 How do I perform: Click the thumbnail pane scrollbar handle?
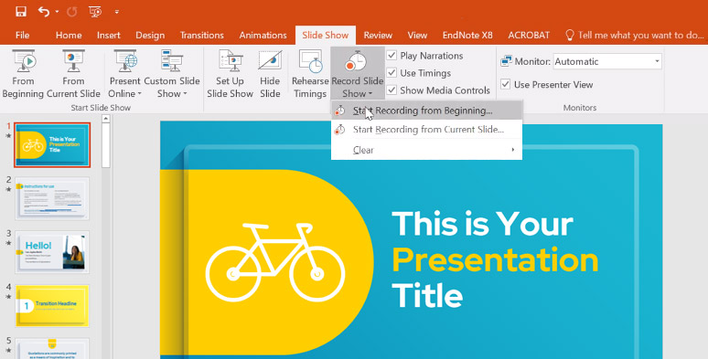[106, 145]
